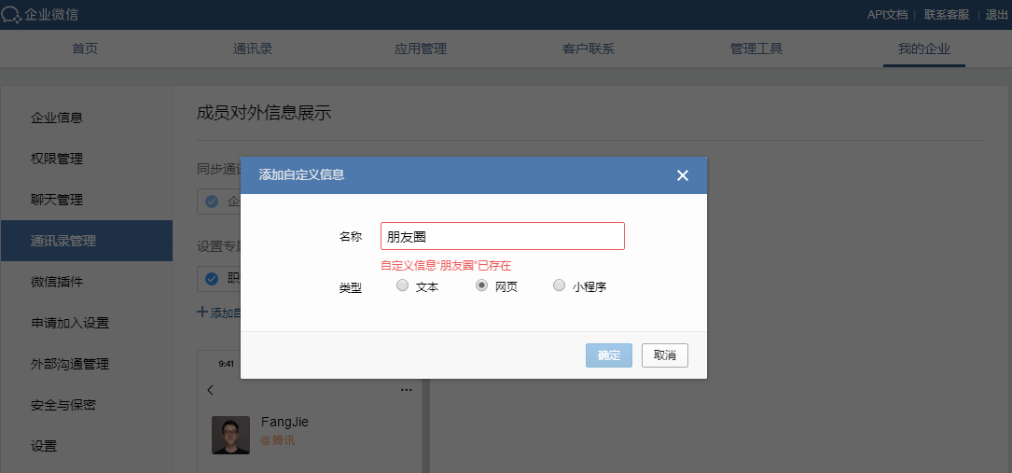The image size is (1012, 473).
Task: Open the three-dot menu in phone preview
Action: click(406, 390)
